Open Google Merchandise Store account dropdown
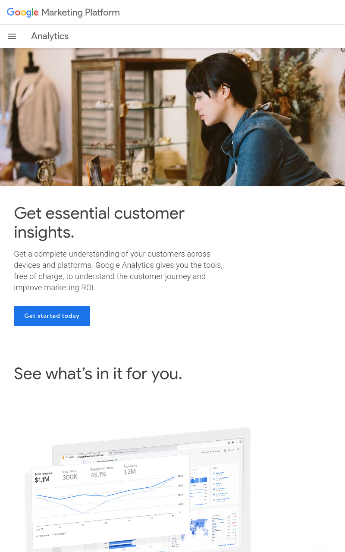 point(91,455)
